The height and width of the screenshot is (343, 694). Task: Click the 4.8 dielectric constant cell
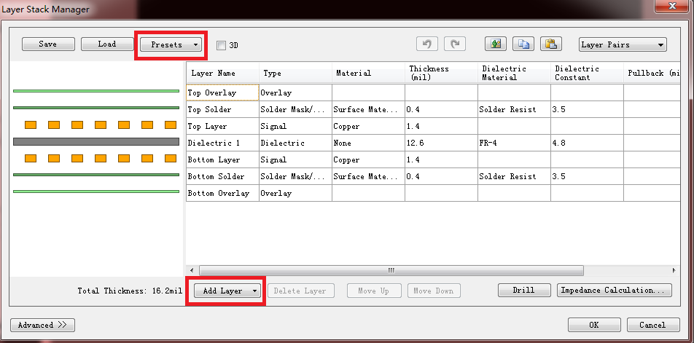pos(587,143)
